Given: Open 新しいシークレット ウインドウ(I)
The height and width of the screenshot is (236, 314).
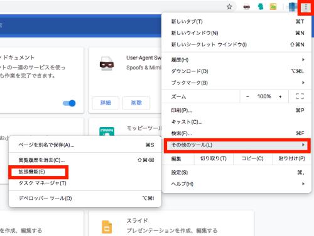Looking at the screenshot, I should [237, 44].
